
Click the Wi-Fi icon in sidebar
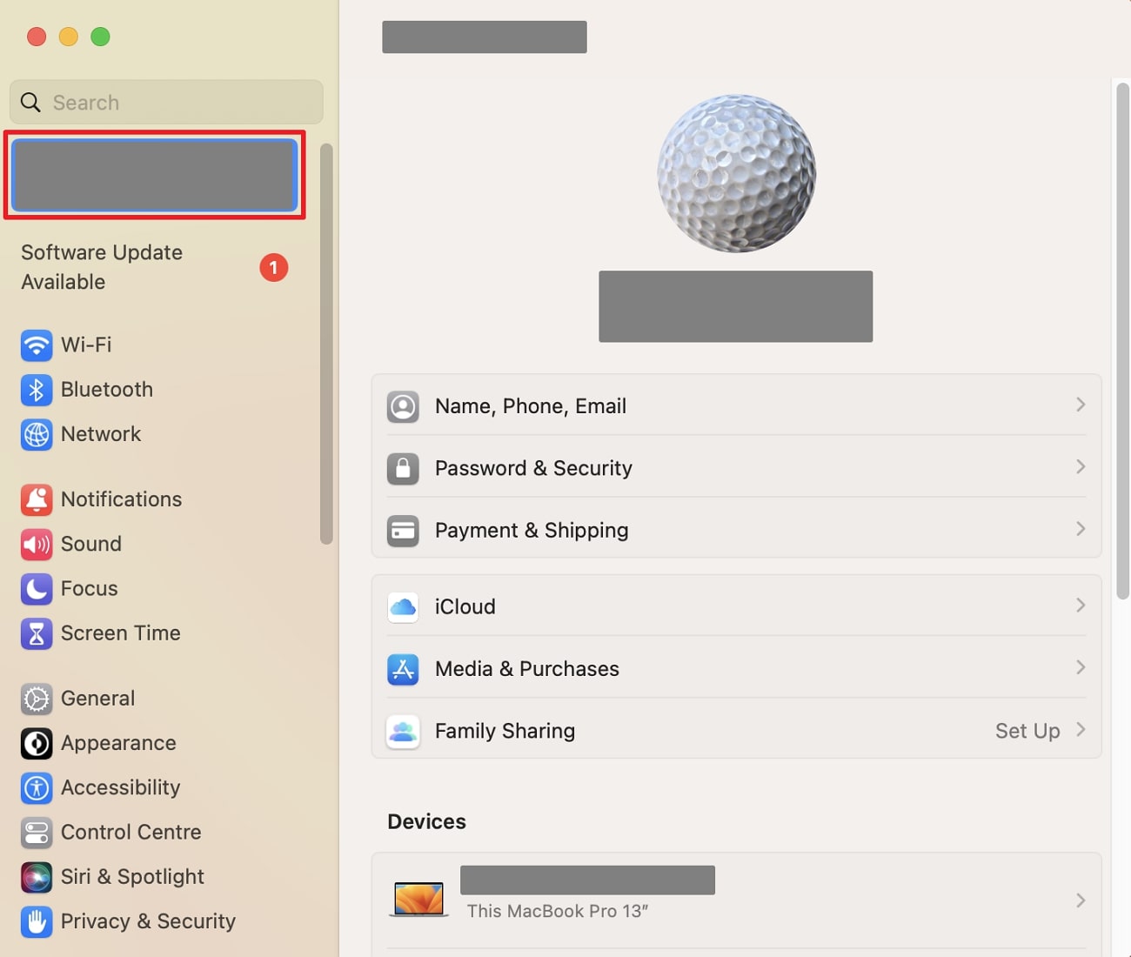click(37, 345)
